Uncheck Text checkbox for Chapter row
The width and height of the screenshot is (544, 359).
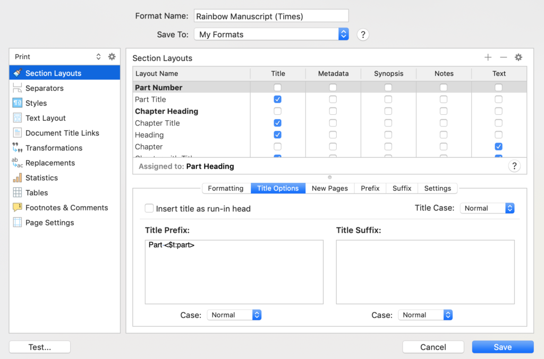coord(498,146)
